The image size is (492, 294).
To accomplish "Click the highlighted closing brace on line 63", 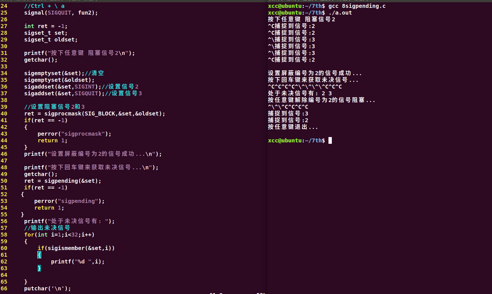I will tap(39, 268).
